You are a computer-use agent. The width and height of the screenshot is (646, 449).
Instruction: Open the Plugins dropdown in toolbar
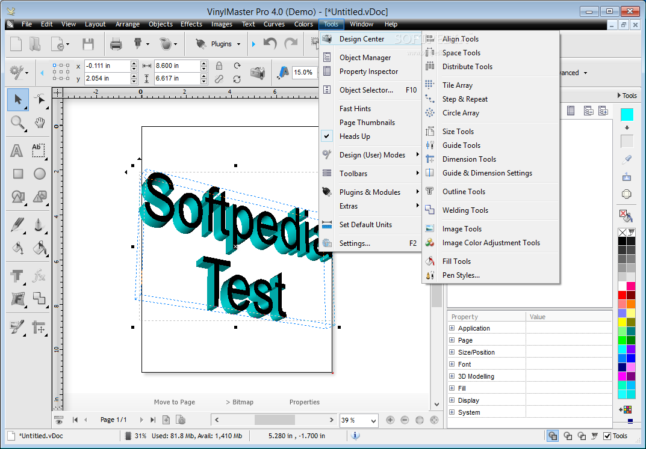point(238,44)
